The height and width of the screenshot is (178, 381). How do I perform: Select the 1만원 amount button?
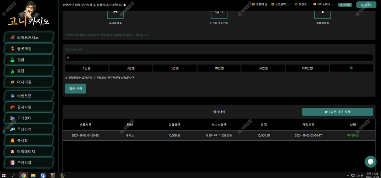tap(87, 68)
